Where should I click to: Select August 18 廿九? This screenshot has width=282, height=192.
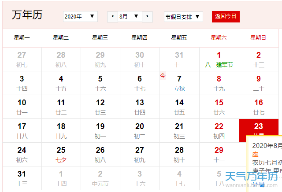click(x=61, y=131)
